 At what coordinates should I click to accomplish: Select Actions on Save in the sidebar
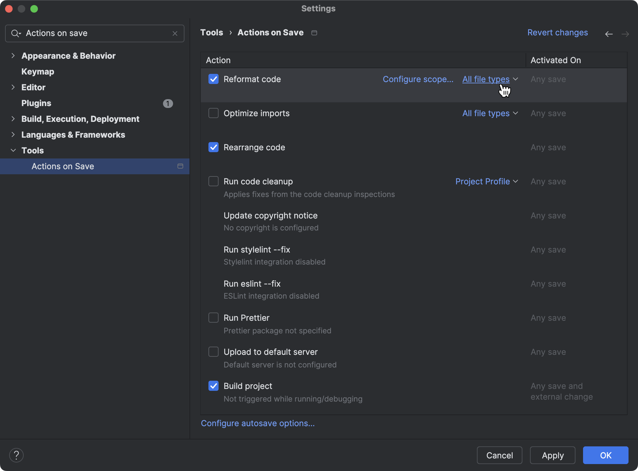tap(63, 166)
